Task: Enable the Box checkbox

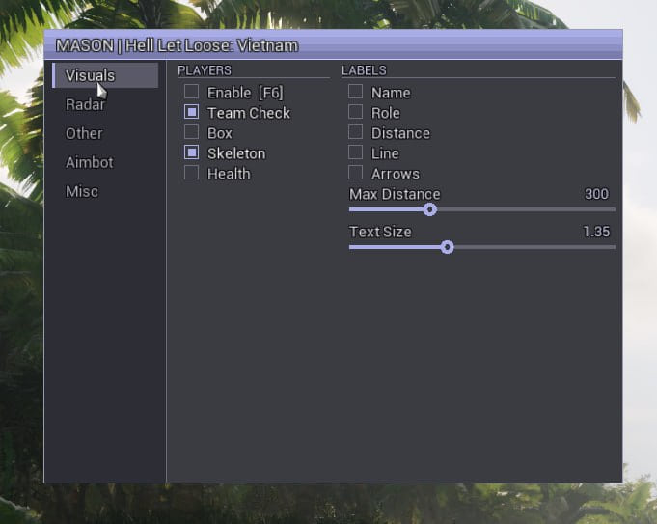Action: click(x=191, y=132)
